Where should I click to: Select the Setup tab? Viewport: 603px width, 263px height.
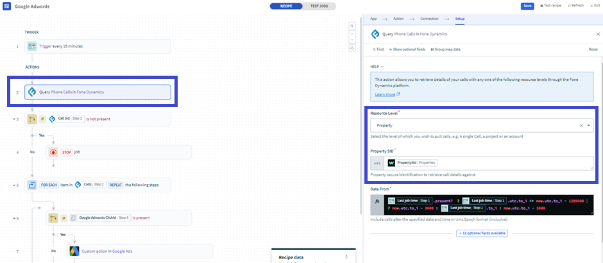point(460,19)
